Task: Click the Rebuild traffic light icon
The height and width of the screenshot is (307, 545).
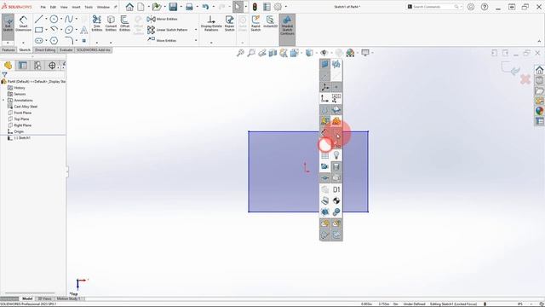Action: (x=255, y=7)
